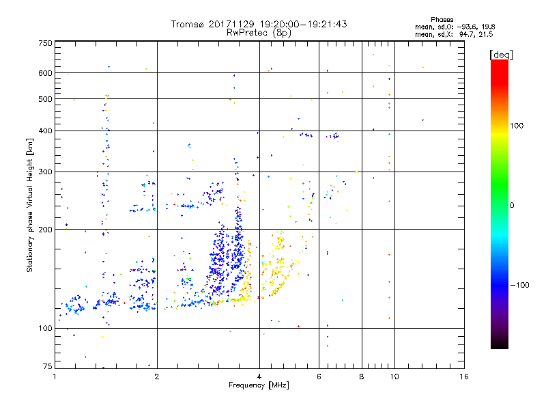546x410 pixels.
Task: Click the colorbar '100' tick label
Action: (x=517, y=126)
